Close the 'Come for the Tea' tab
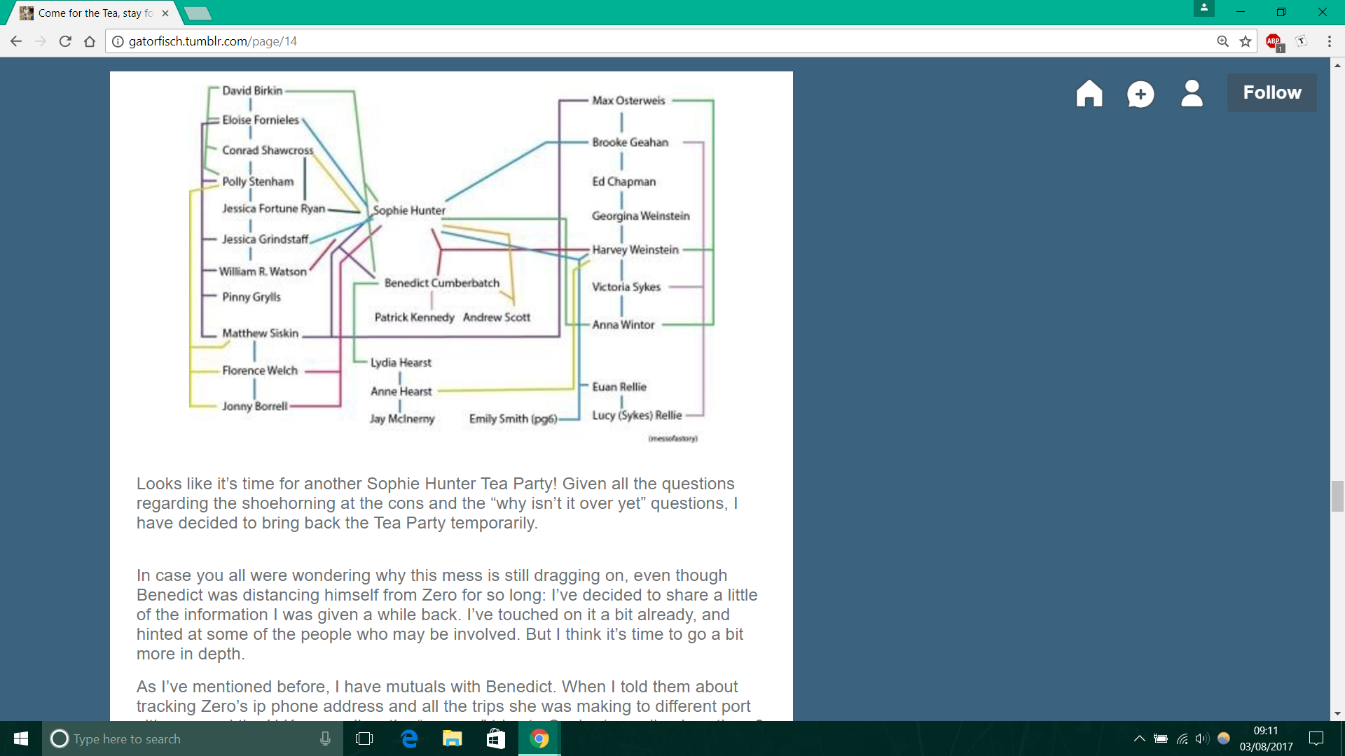The width and height of the screenshot is (1345, 756). [165, 13]
